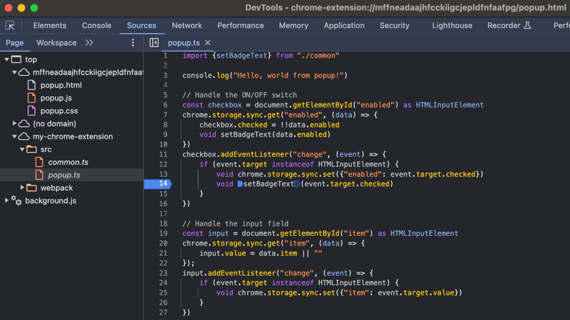Set a breakpoint on line number 21
This screenshot has height=320, width=570.
pyautogui.click(x=163, y=253)
